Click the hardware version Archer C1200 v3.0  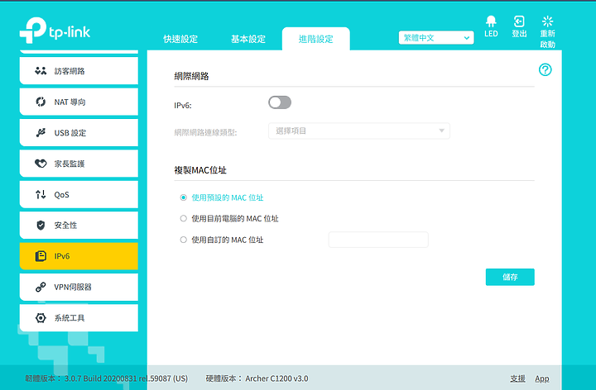click(x=276, y=378)
